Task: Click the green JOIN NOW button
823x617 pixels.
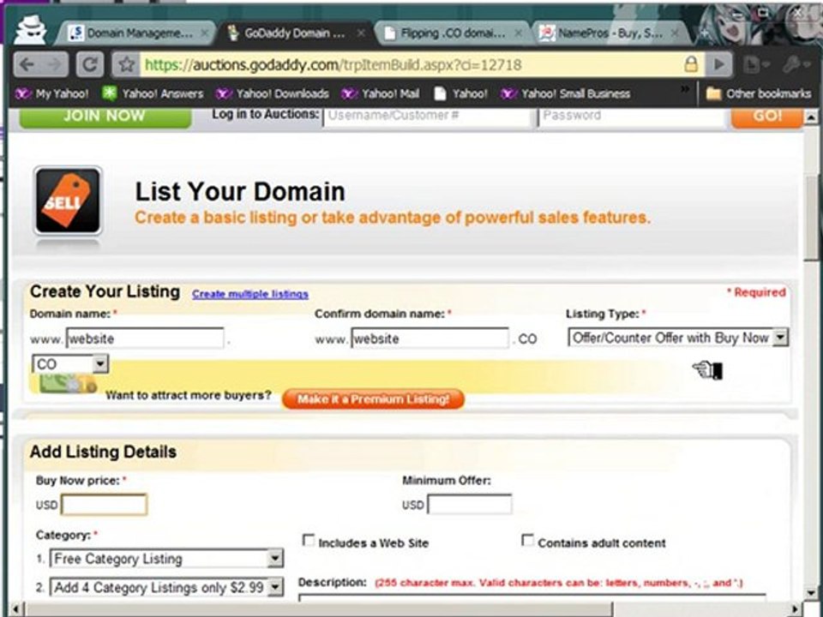Action: (105, 117)
